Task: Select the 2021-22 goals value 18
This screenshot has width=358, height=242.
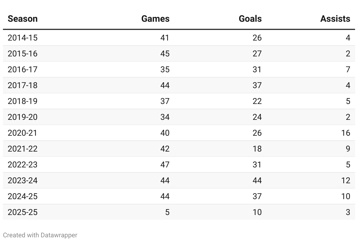Action: [257, 149]
